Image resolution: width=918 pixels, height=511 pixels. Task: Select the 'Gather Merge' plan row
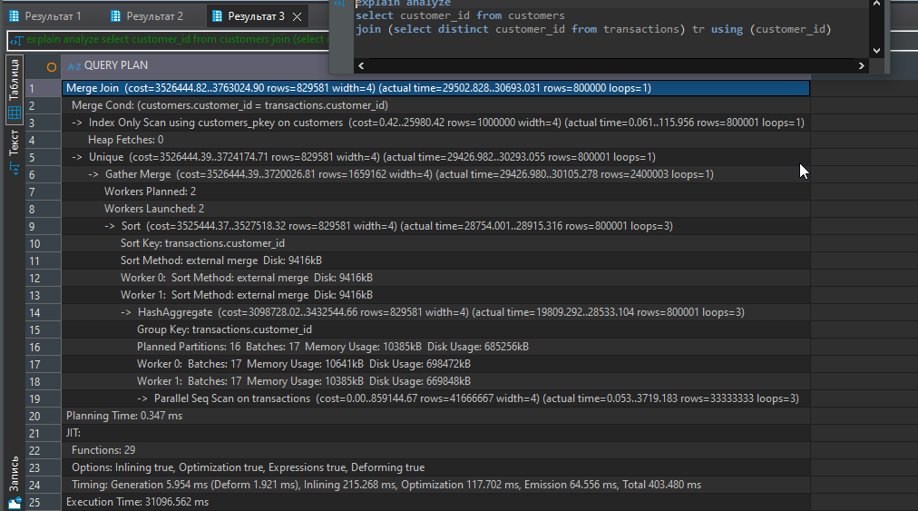[435, 174]
